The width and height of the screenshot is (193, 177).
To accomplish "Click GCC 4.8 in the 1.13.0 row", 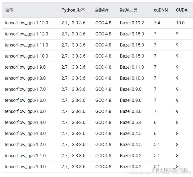I will pos(103,23).
